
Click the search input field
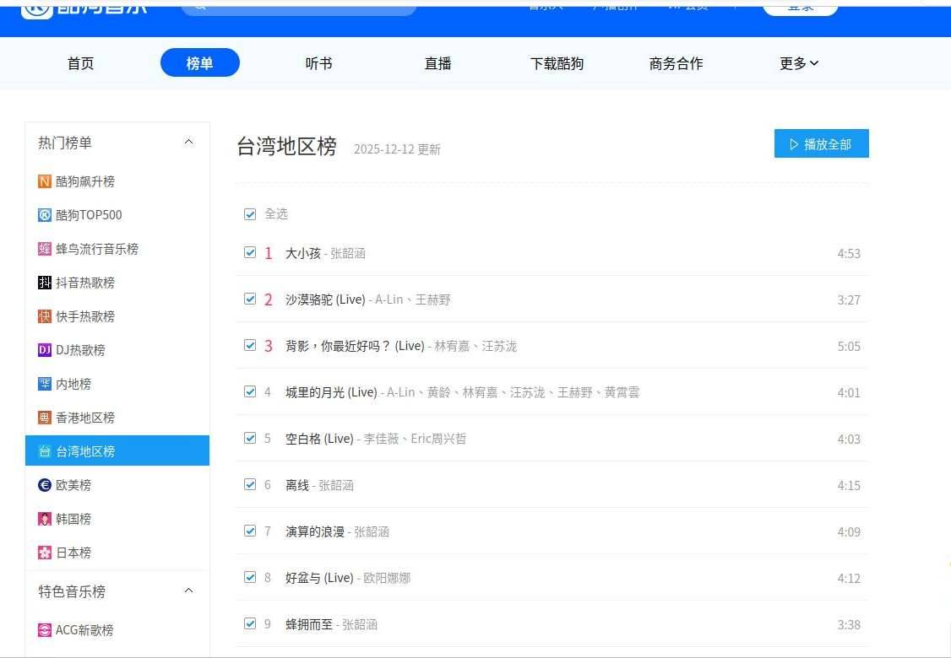point(304,7)
